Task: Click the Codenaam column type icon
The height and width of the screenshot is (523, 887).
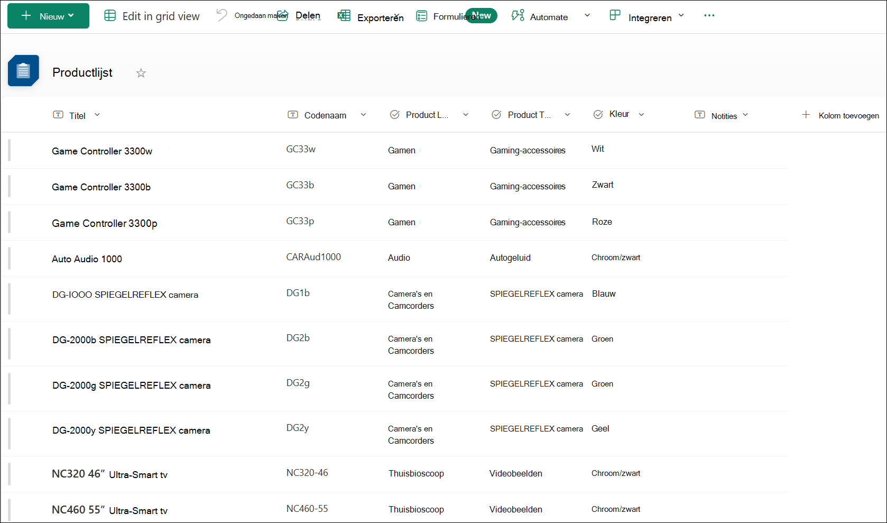Action: pyautogui.click(x=293, y=115)
